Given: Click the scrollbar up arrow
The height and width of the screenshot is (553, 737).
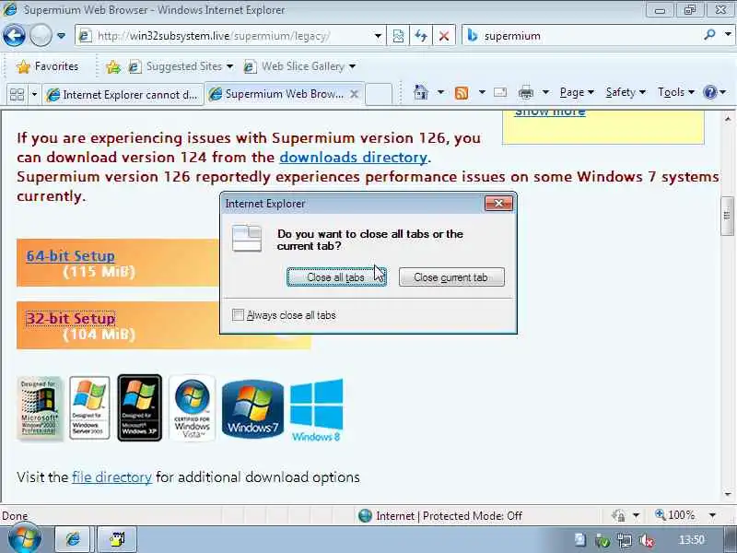Looking at the screenshot, I should pyautogui.click(x=728, y=118).
